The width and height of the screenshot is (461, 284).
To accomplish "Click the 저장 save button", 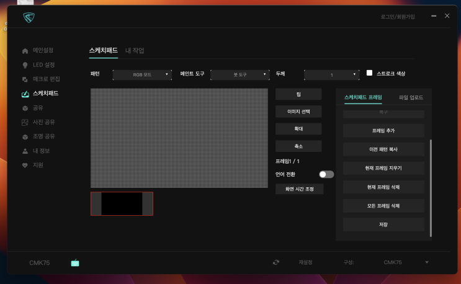I will coord(383,224).
